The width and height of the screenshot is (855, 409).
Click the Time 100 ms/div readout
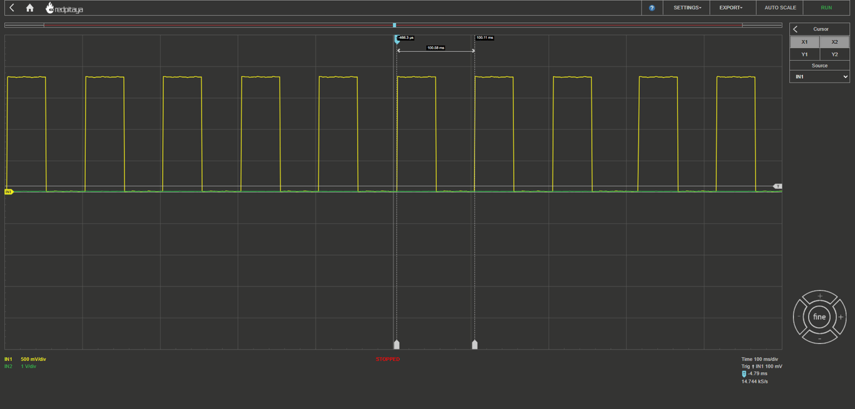click(x=760, y=359)
